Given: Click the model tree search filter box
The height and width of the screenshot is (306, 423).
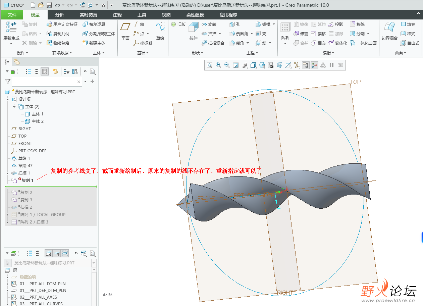Looking at the screenshot, I should point(47,82).
